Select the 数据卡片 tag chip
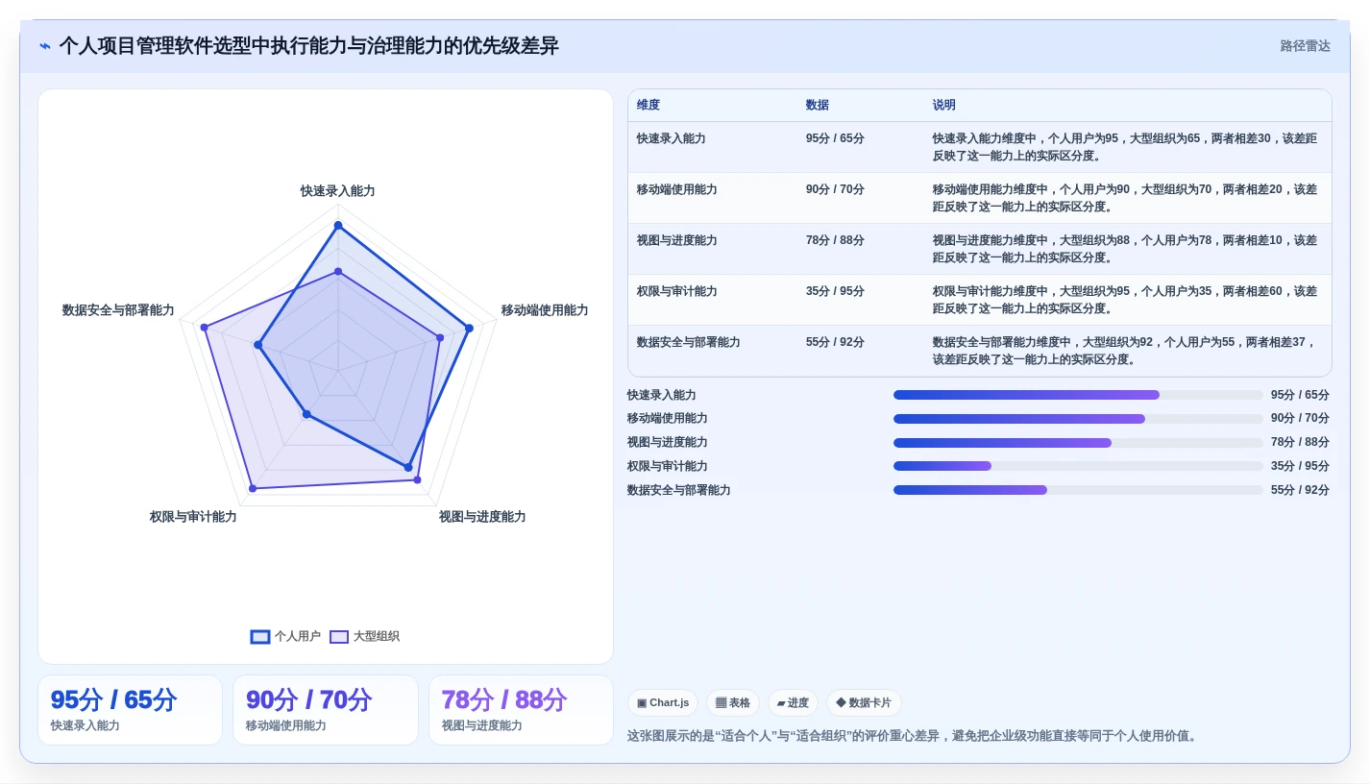Viewport: 1370px width, 784px height. point(864,702)
